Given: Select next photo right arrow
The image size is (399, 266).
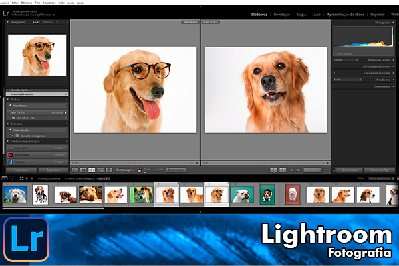Looking at the screenshot, I should tap(297, 170).
